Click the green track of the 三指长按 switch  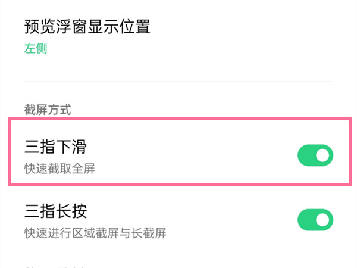click(x=306, y=219)
